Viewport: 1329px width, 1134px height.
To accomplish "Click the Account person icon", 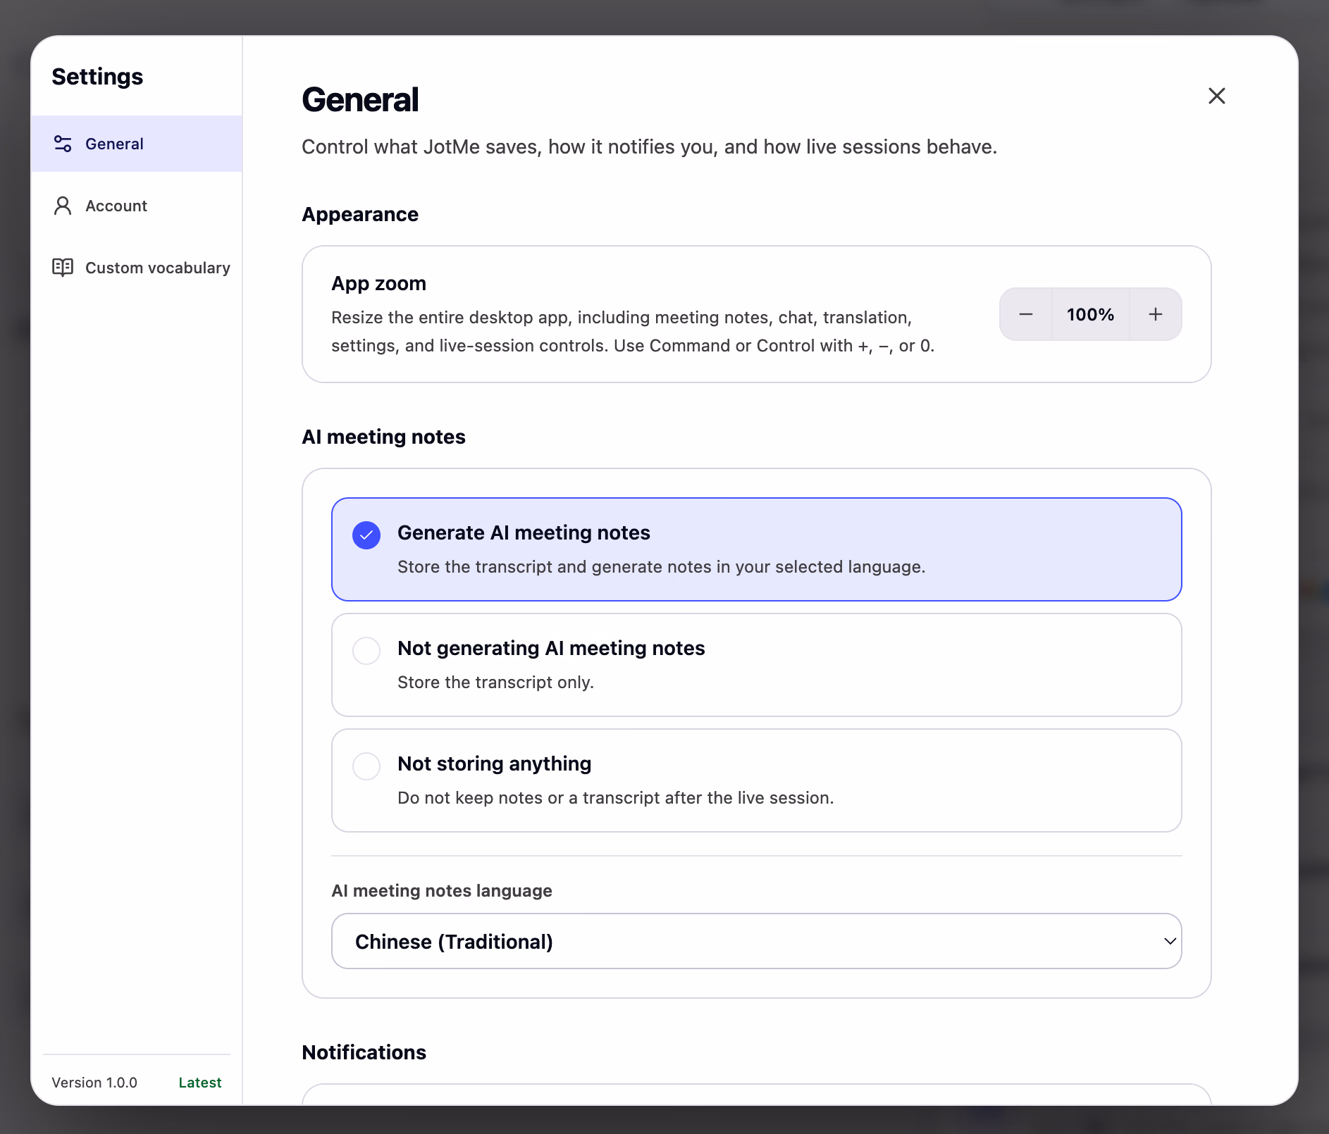I will click(x=63, y=206).
